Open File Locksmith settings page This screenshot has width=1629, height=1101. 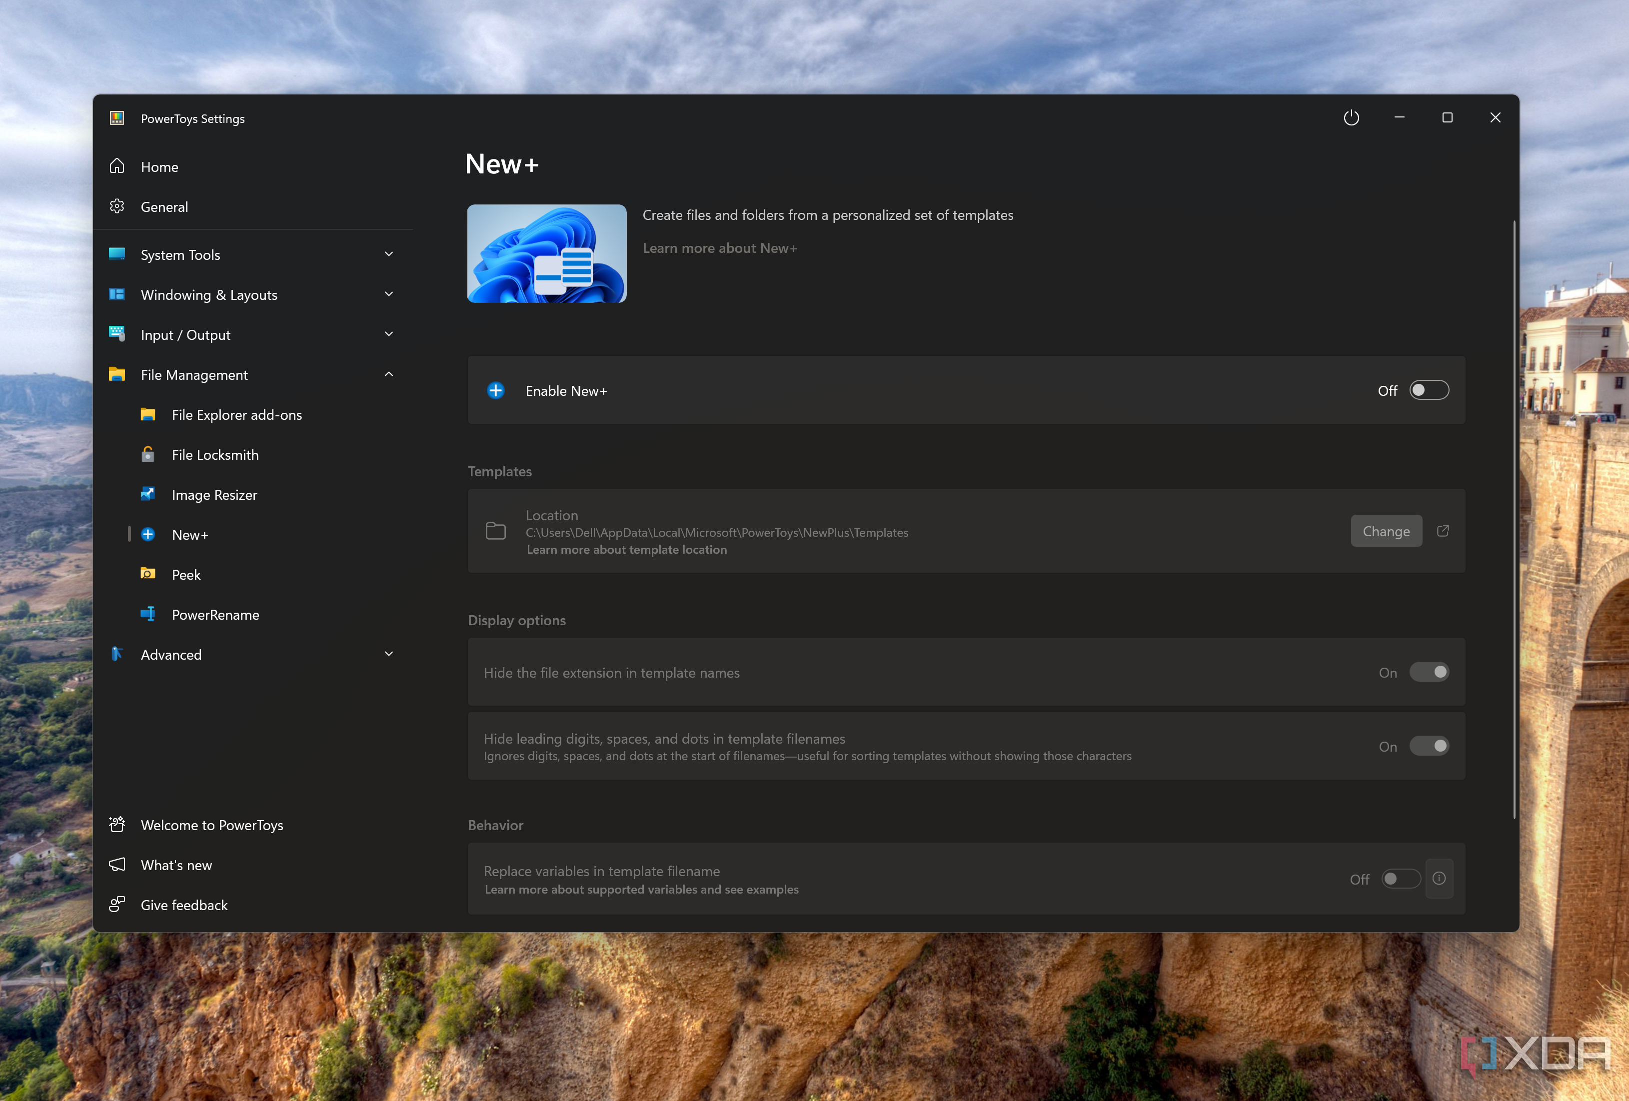[253, 455]
